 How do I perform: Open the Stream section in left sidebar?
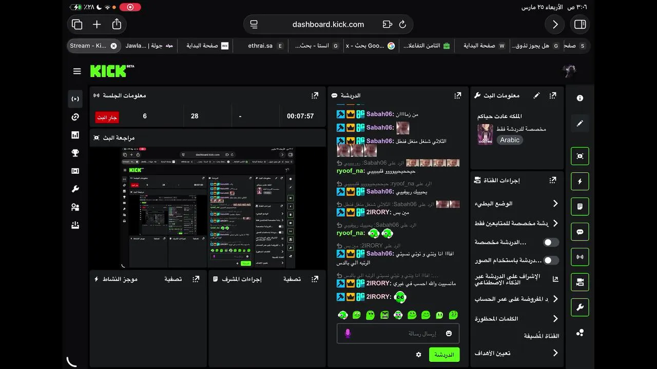click(x=75, y=99)
